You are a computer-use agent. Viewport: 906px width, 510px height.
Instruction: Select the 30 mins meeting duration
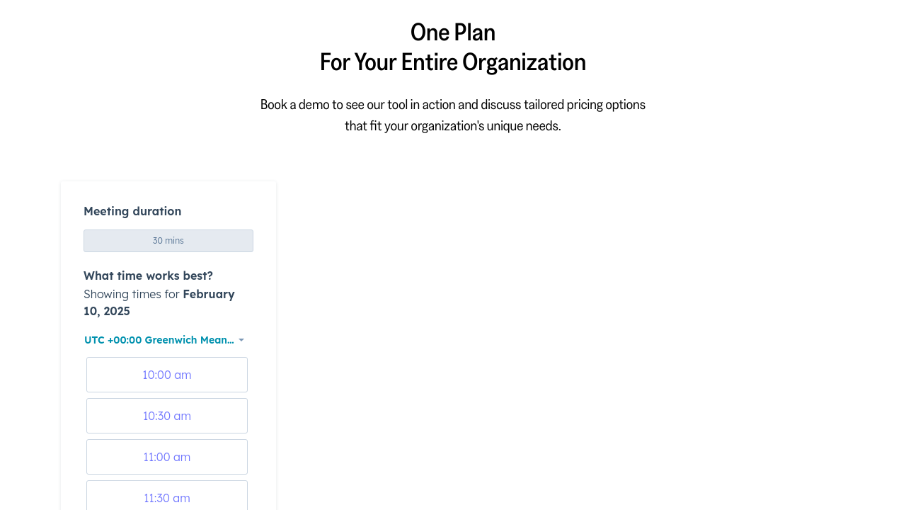168,241
